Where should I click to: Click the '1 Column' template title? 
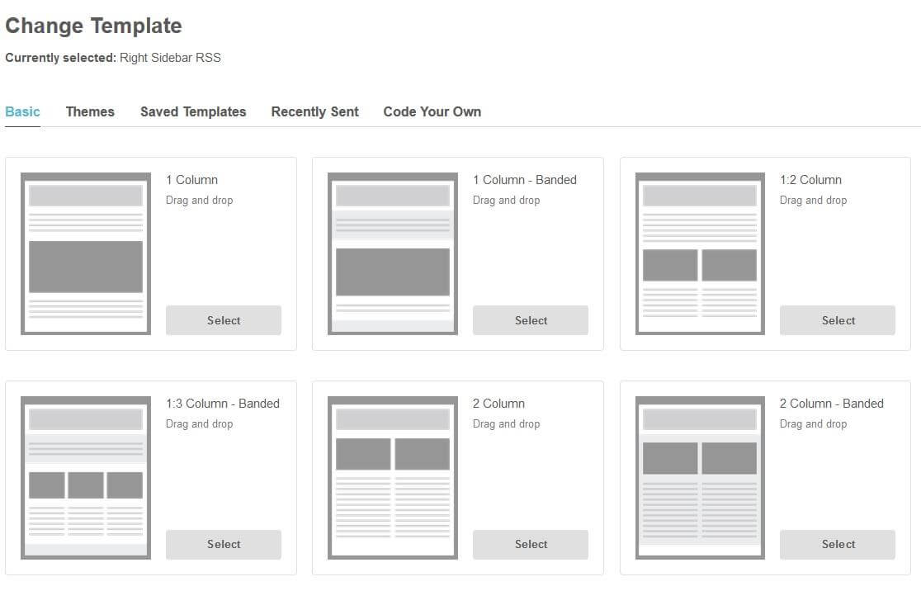[191, 180]
